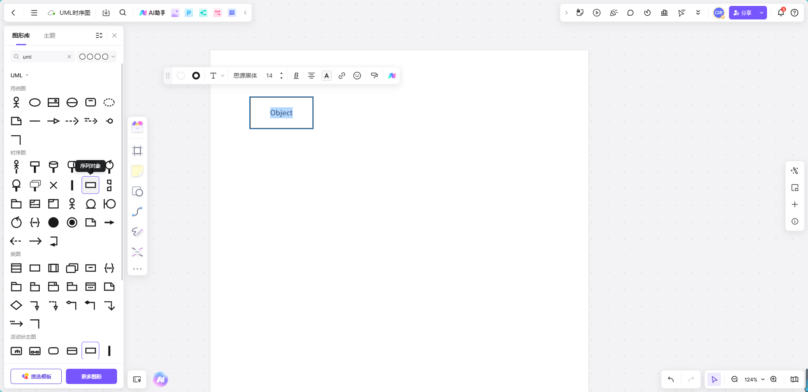Switch to the 图形库 tab
Viewport: 808px width, 392px height.
point(21,35)
